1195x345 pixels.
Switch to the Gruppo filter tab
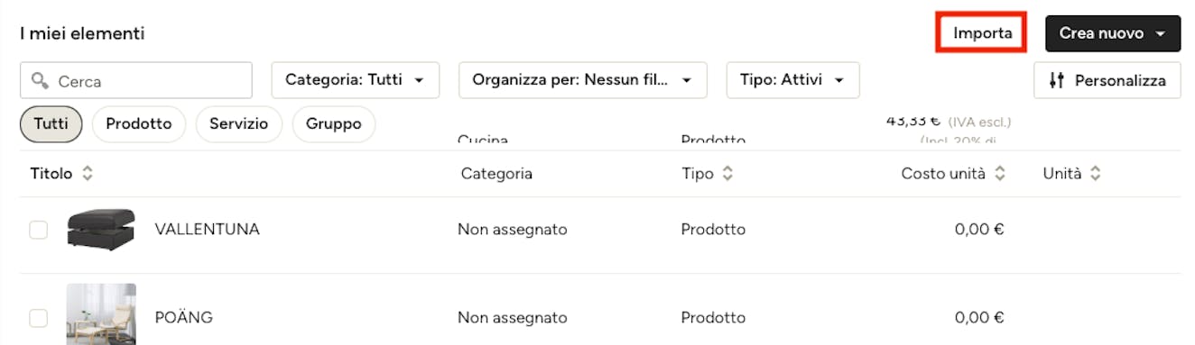334,124
